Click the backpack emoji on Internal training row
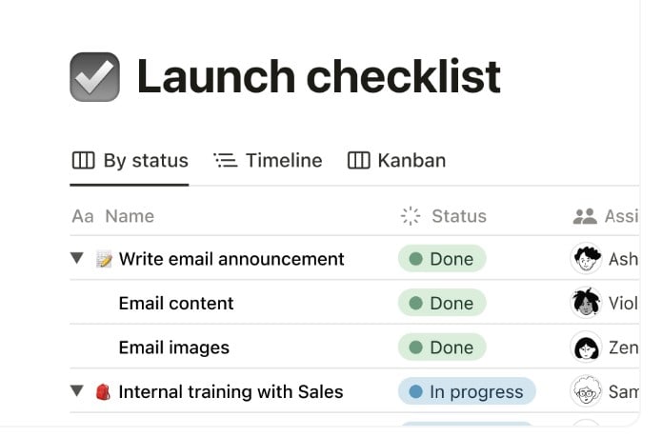662x437 pixels. (x=105, y=391)
